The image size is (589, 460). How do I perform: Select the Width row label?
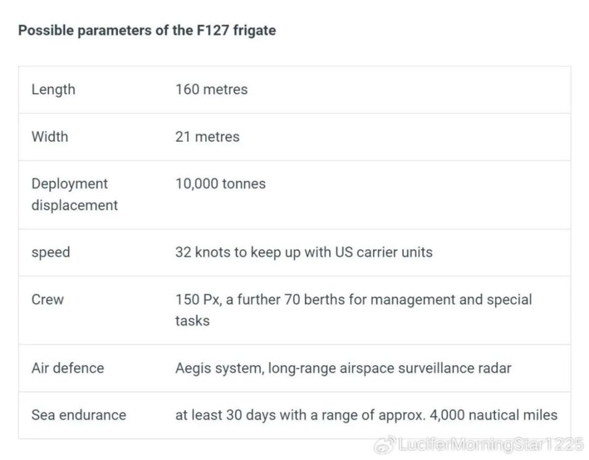coord(50,137)
